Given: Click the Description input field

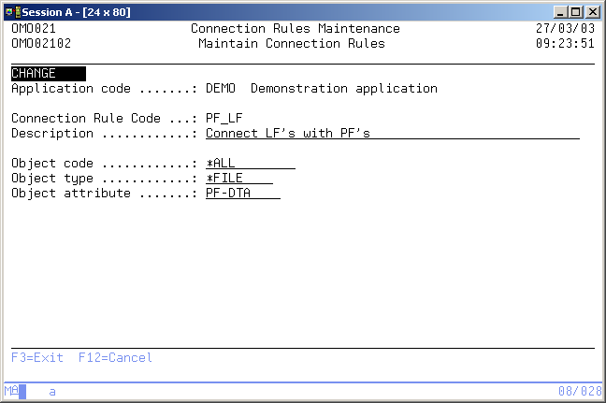Looking at the screenshot, I should 392,134.
